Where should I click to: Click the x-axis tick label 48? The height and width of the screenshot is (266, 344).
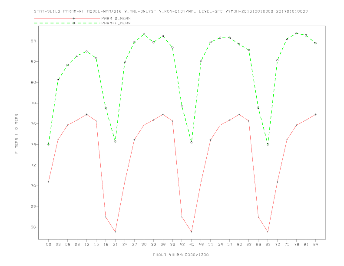click(x=201, y=244)
